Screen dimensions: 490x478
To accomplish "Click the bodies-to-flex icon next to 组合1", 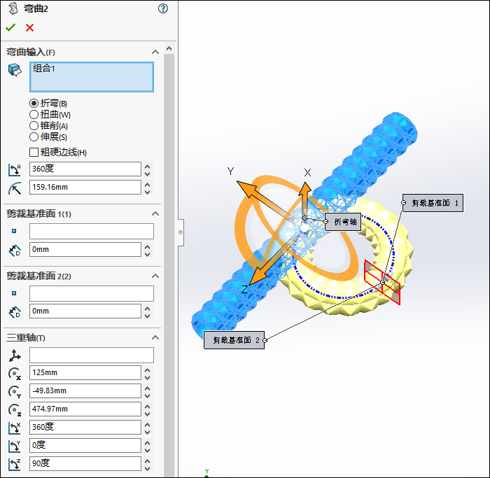I will click(x=15, y=70).
